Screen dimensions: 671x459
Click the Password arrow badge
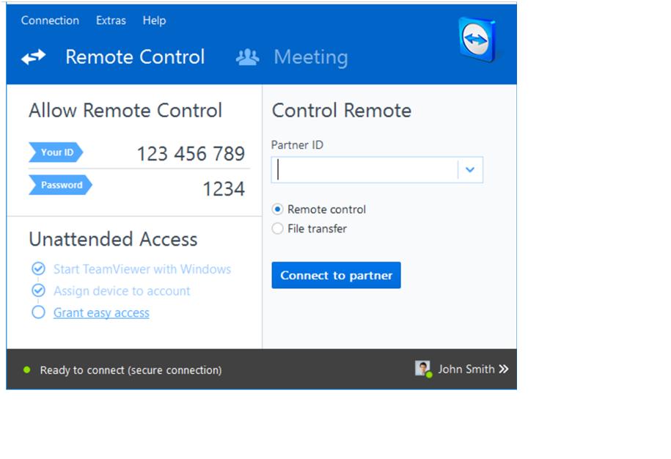60,185
